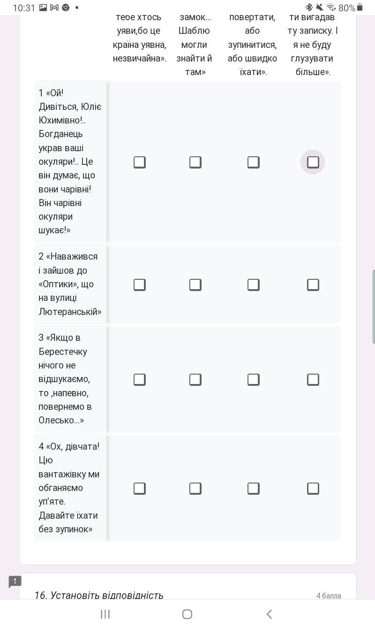This screenshot has height=629, width=375.
Task: Tick row 2 «Наважився» second column checkbox
Action: click(195, 284)
